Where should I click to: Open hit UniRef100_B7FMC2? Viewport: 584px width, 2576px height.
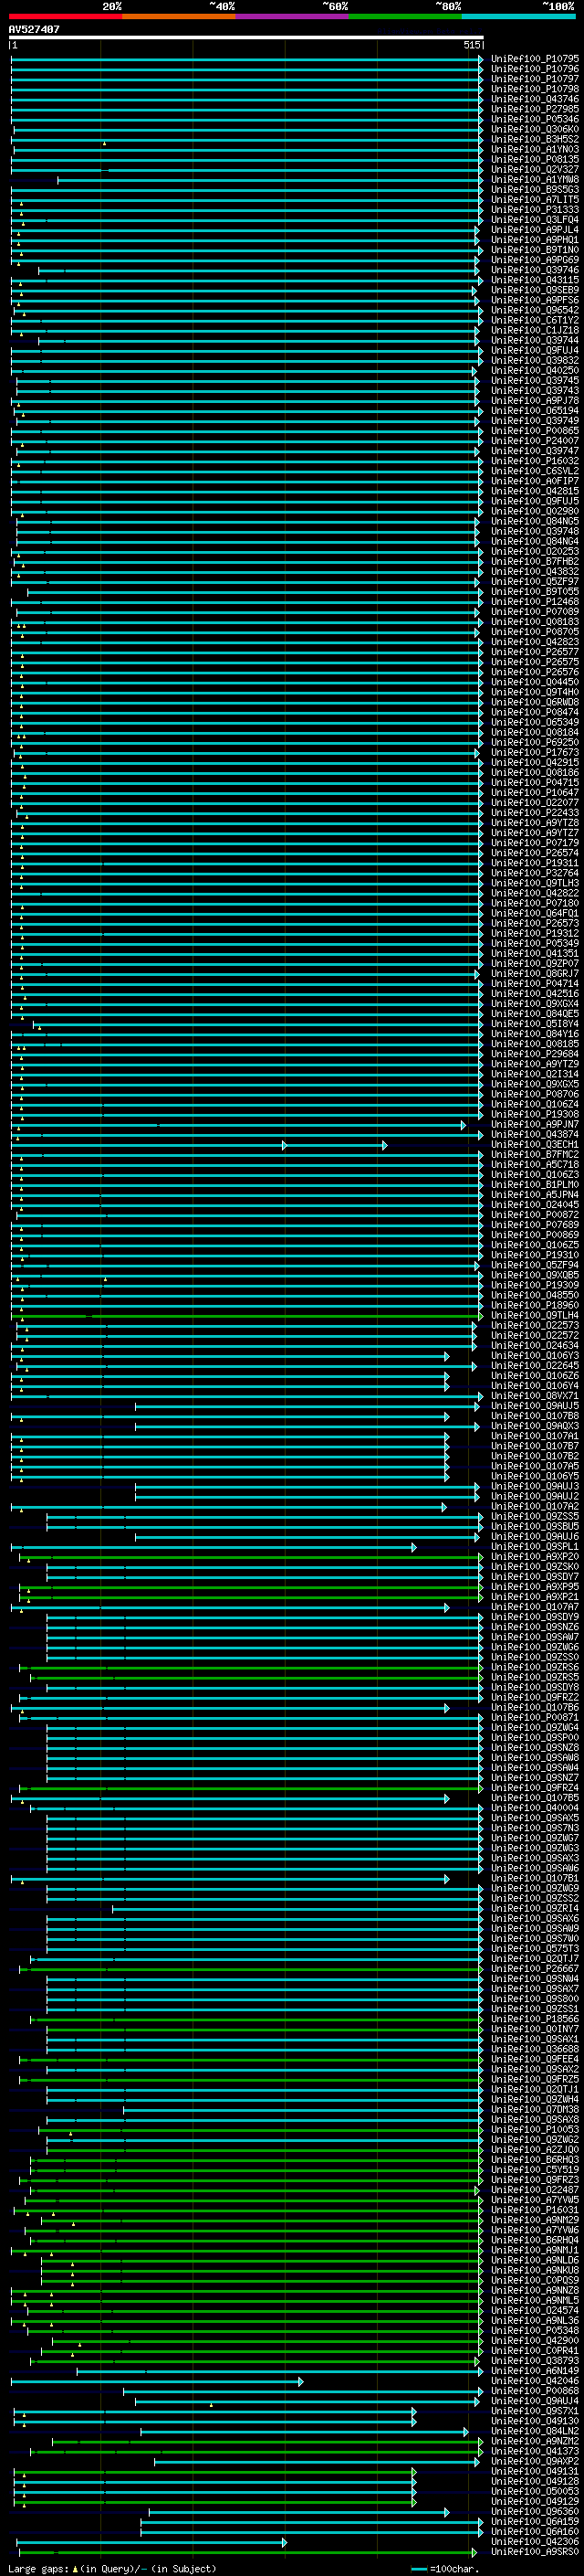[x=535, y=1155]
